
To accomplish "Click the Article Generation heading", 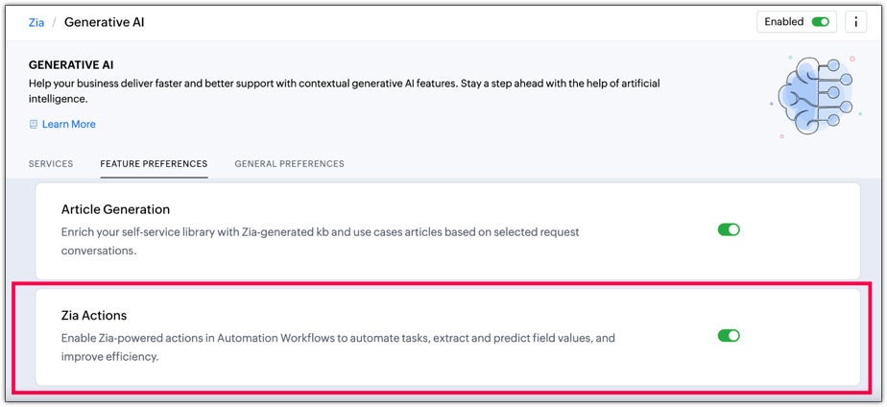I will (x=115, y=209).
